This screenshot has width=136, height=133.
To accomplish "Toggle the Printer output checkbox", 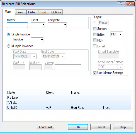I will (94, 23).
